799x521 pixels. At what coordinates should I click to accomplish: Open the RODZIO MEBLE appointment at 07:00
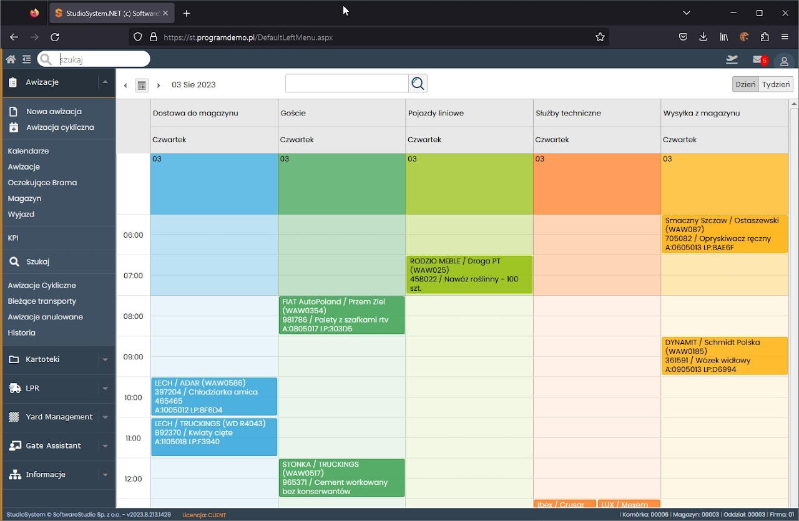tap(469, 275)
